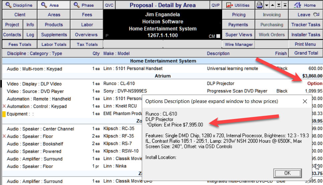The width and height of the screenshot is (323, 185).
Task: Click the red Option label on Runco row
Action: pos(315,84)
